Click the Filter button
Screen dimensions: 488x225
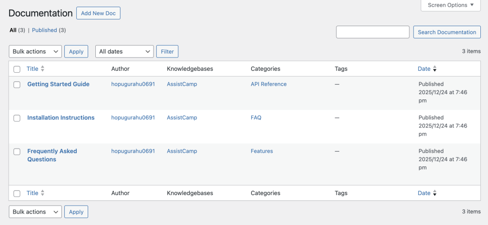[167, 51]
